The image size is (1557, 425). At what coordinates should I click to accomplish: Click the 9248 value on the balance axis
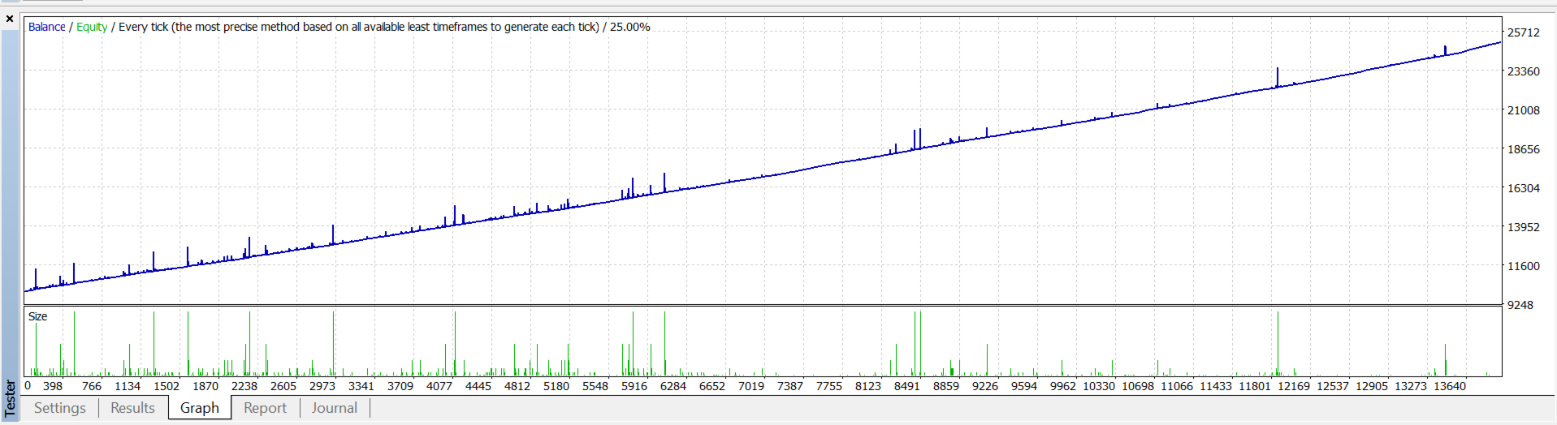pos(1520,305)
